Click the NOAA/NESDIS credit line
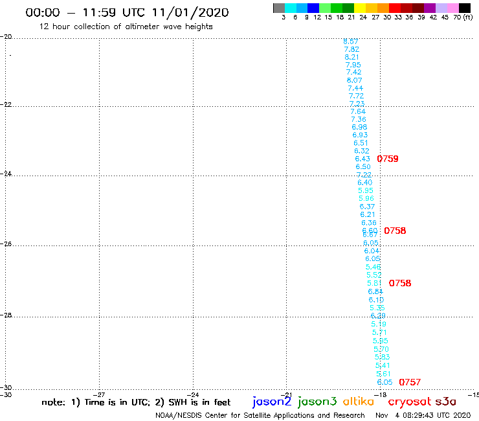 260,416
